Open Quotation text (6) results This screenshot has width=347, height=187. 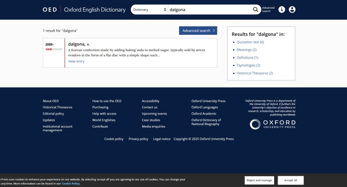tap(250, 42)
